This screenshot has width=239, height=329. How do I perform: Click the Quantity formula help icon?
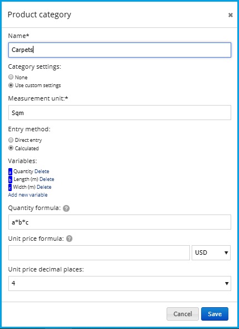pos(66,208)
